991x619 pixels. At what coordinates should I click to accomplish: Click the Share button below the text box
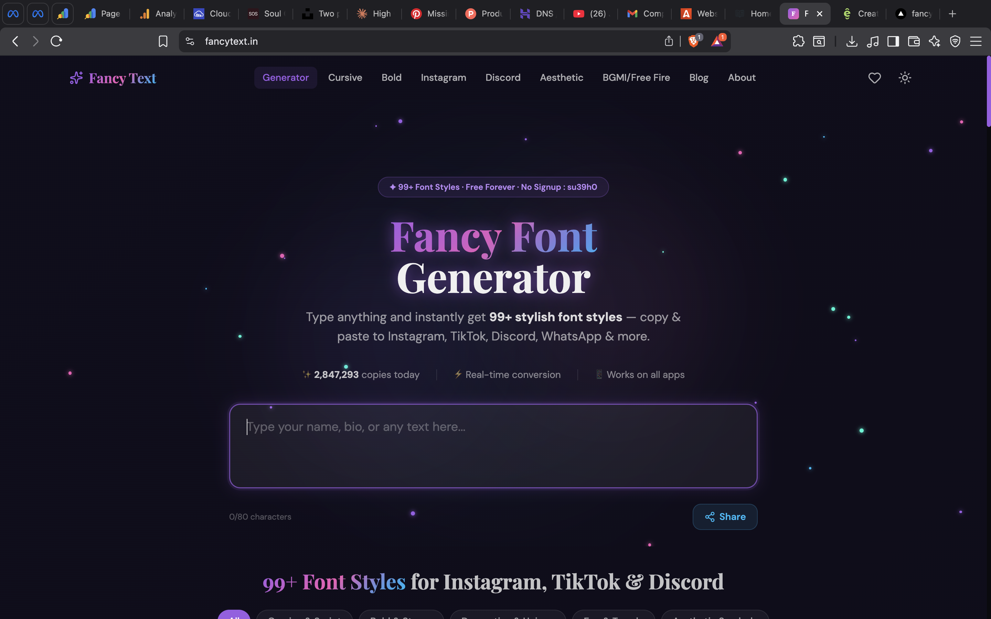click(x=724, y=517)
